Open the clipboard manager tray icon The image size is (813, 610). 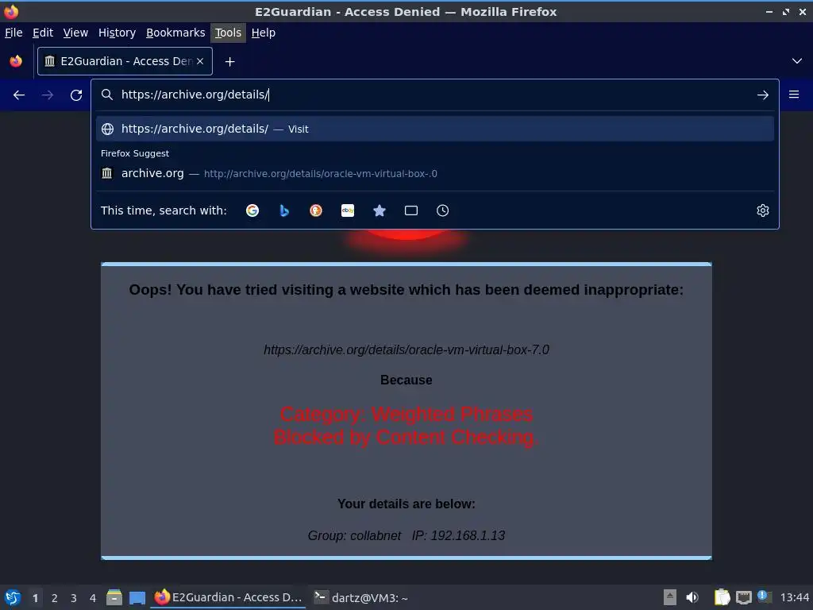tap(722, 597)
